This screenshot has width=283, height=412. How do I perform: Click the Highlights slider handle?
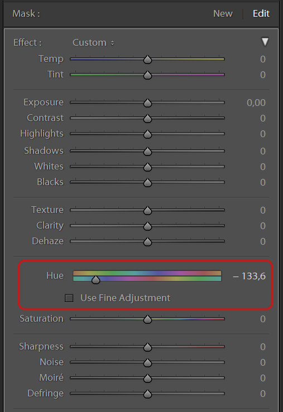[147, 134]
